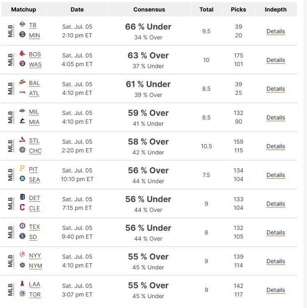Click the Cleveland C logo icon
Image resolution: width=307 pixels, height=308 pixels.
click(23, 207)
